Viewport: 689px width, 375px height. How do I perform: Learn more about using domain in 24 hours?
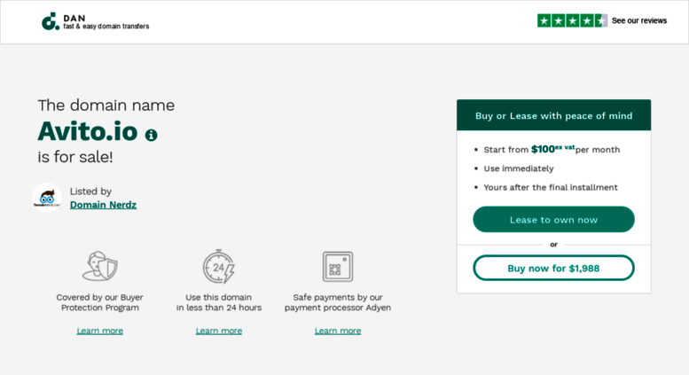(x=219, y=331)
